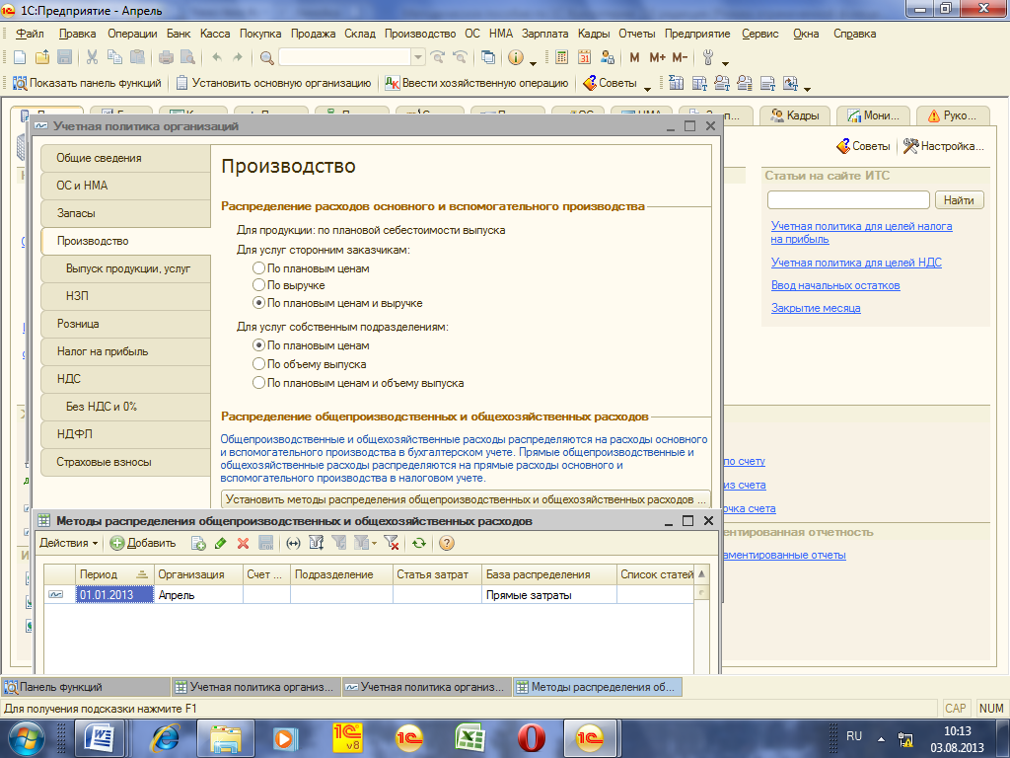Click the edit pencil icon in the methods toolbar
The width and height of the screenshot is (1010, 758).
[221, 544]
